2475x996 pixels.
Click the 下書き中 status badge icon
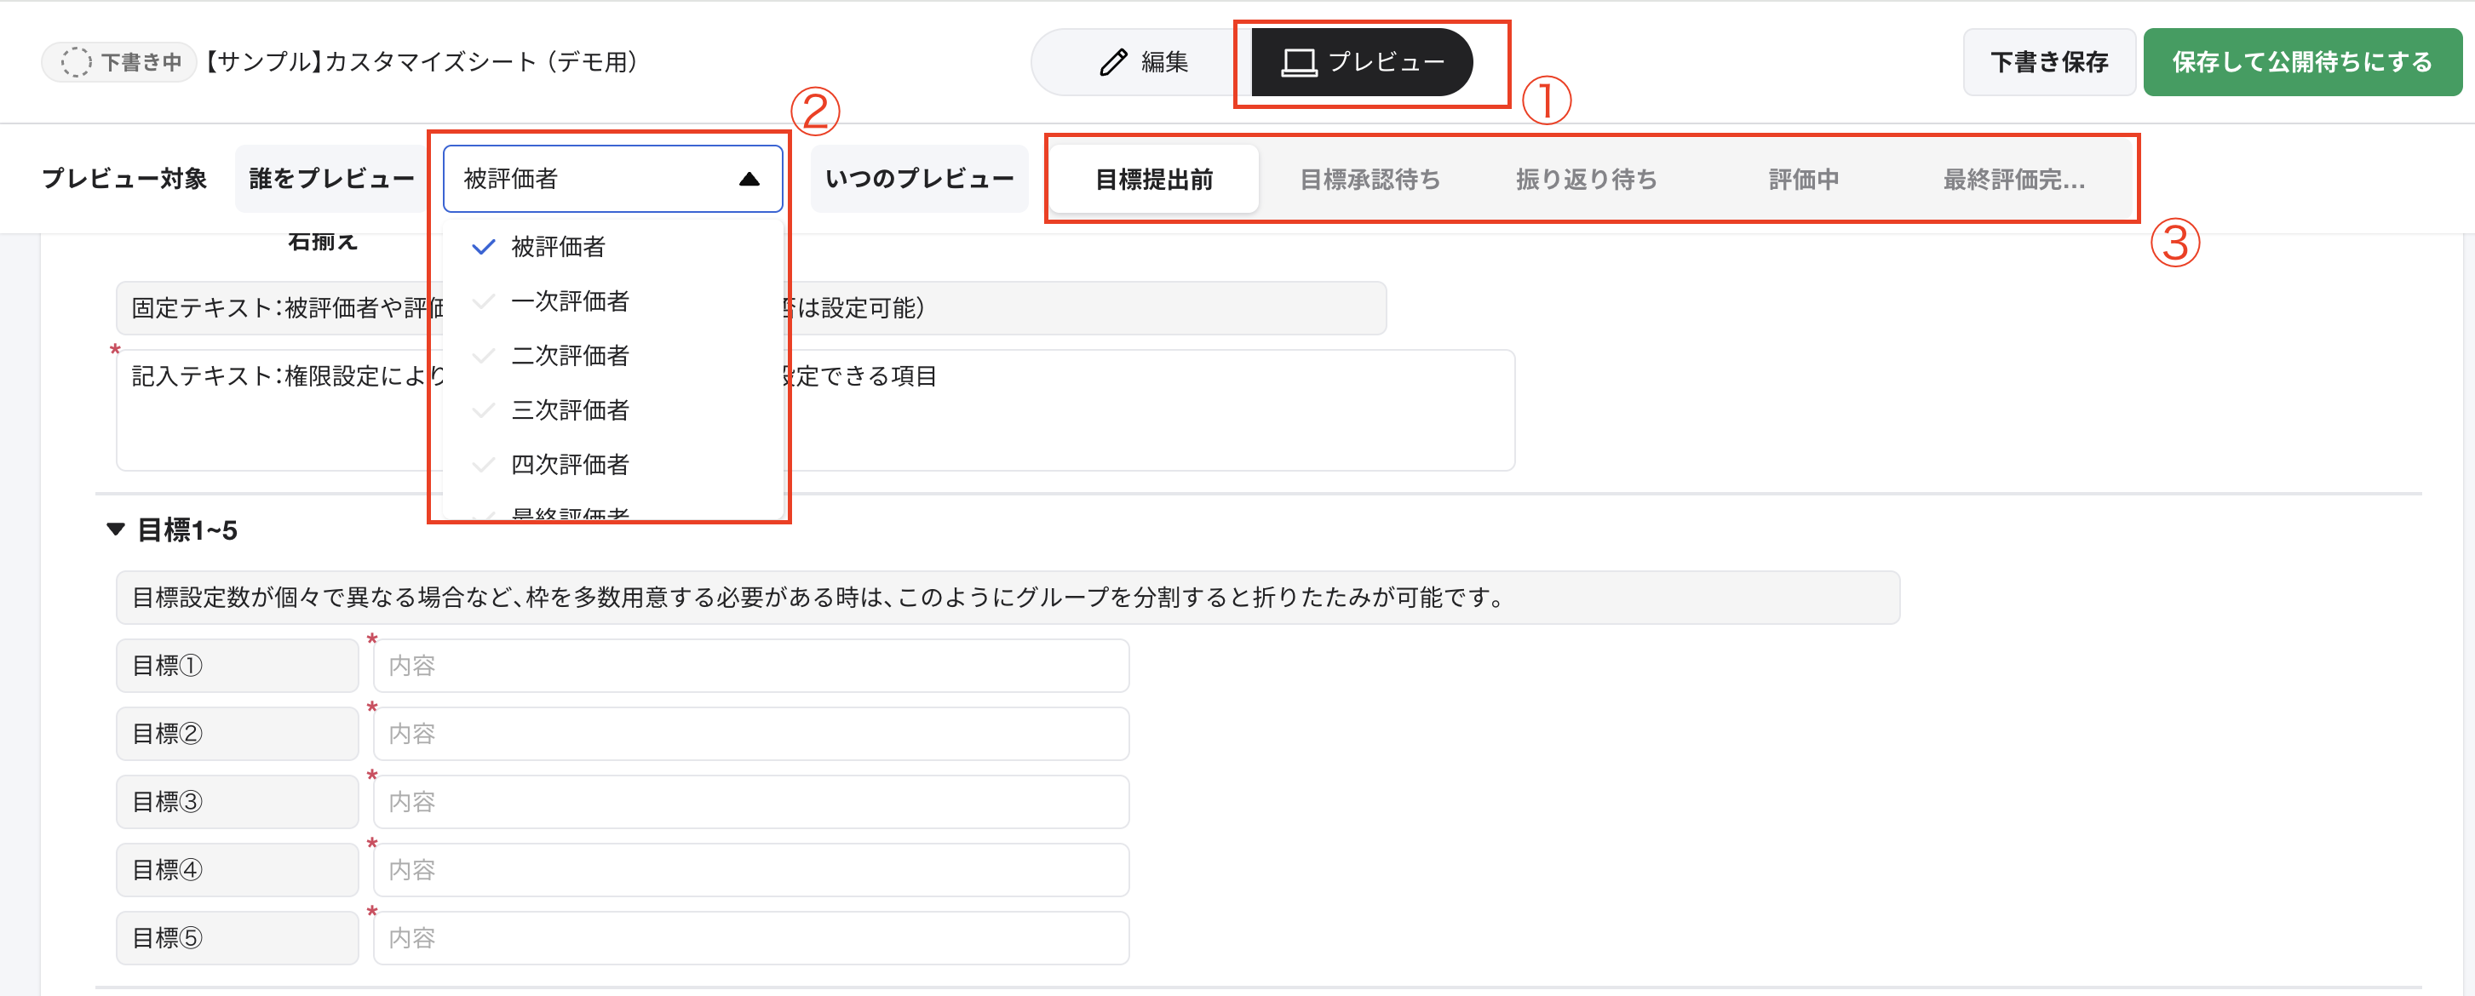coord(74,61)
